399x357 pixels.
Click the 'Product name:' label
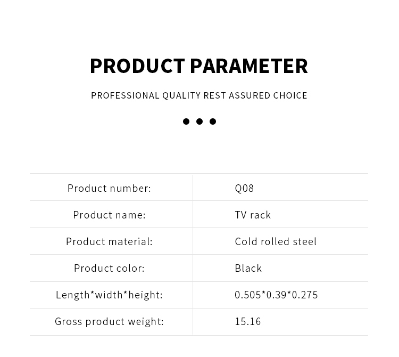pyautogui.click(x=109, y=215)
